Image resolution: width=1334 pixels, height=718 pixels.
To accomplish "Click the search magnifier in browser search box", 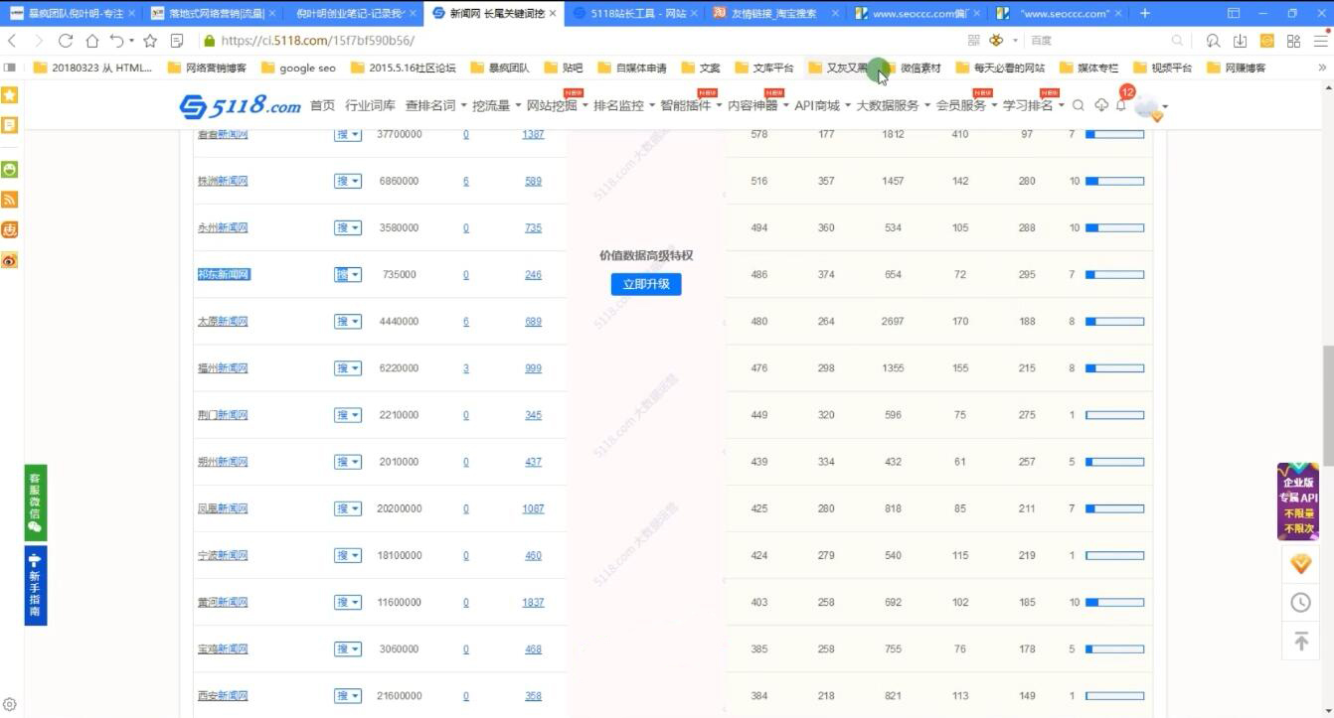I will point(1177,41).
